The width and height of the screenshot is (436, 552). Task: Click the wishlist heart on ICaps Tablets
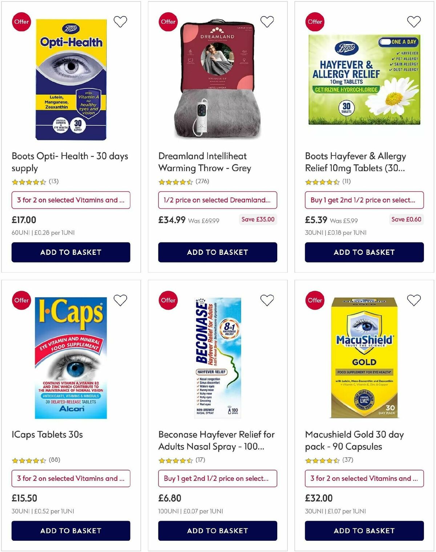tap(120, 300)
